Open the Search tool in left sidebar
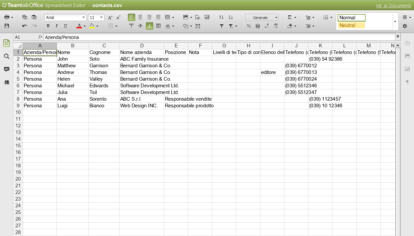Viewport: 414px width, 236px height. tap(6, 56)
